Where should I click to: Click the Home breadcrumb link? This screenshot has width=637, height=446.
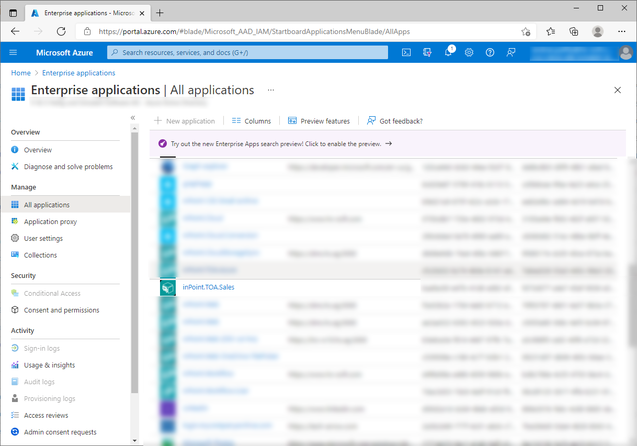click(x=21, y=73)
